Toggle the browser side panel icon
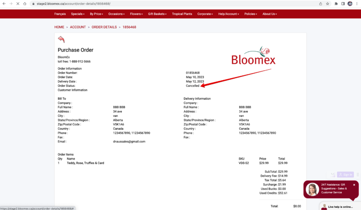 pos(343,4)
